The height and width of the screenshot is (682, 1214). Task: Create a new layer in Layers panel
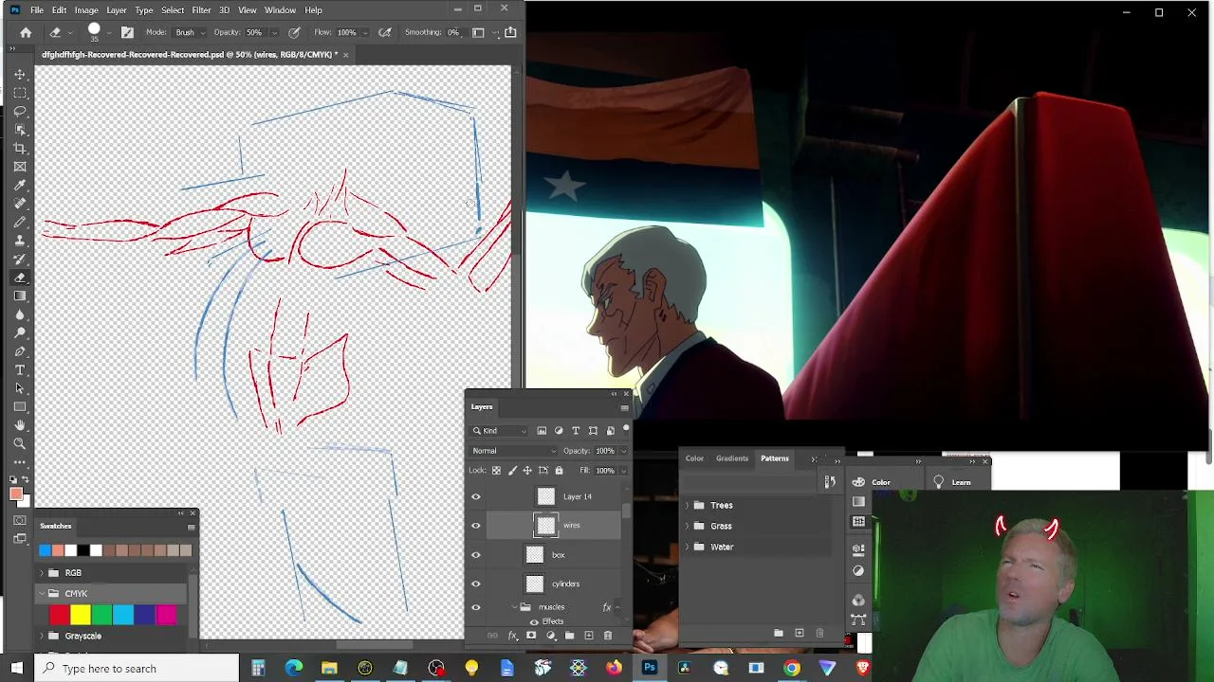(588, 635)
